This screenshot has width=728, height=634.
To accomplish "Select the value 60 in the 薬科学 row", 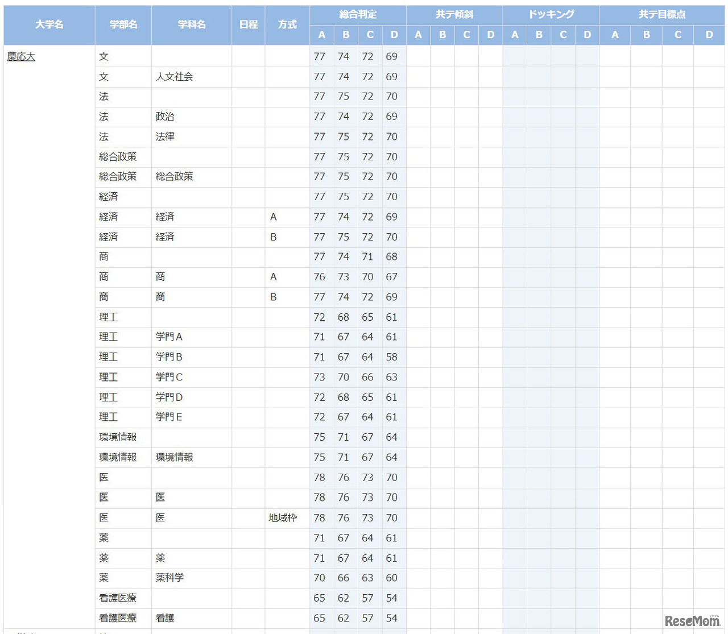I will pyautogui.click(x=392, y=578).
